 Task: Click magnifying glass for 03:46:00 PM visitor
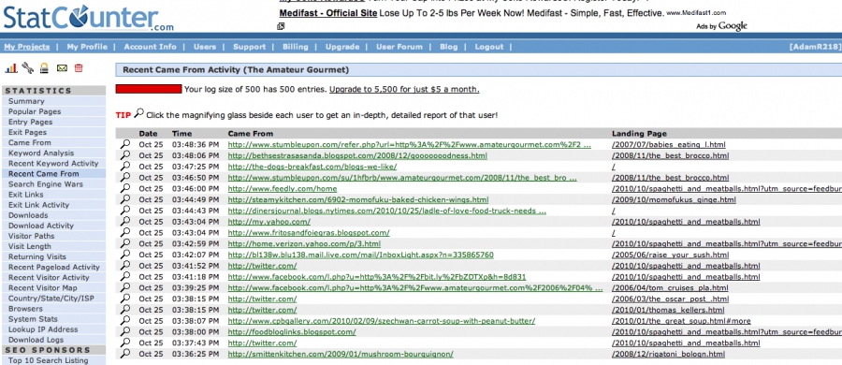(125, 188)
